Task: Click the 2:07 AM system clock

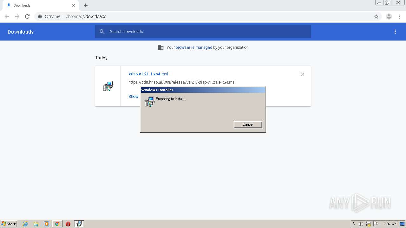Action: [390, 224]
